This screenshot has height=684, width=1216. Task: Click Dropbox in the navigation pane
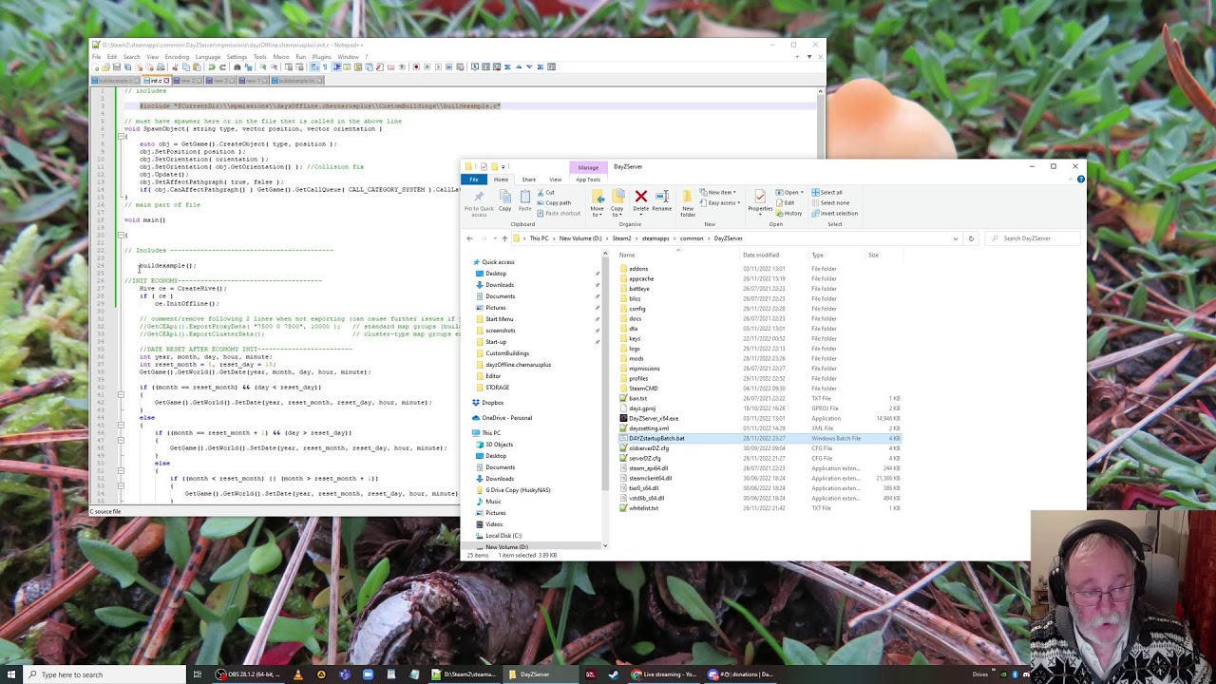point(493,403)
